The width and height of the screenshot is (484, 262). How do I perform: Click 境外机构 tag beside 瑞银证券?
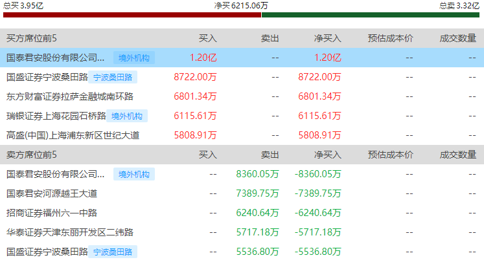pos(127,116)
